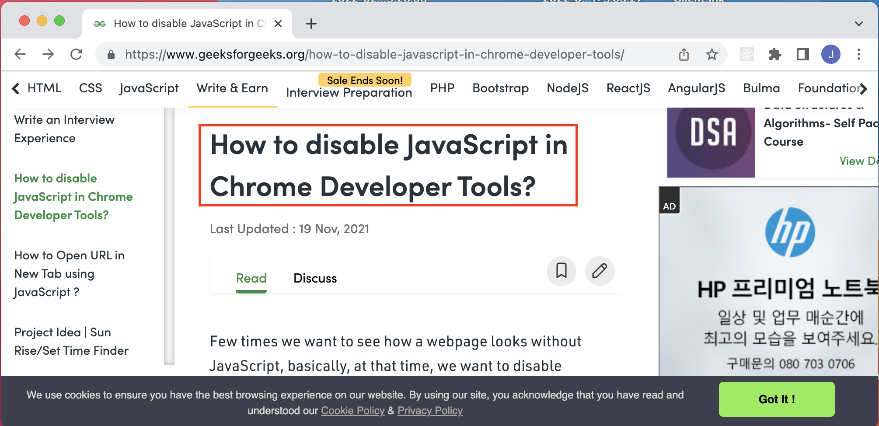Click the Last Updated date text

click(x=290, y=229)
